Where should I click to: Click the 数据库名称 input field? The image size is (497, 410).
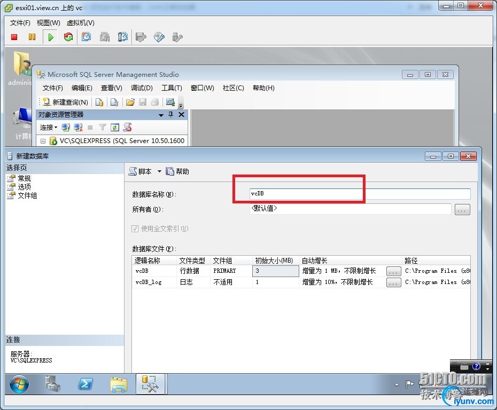(360, 193)
